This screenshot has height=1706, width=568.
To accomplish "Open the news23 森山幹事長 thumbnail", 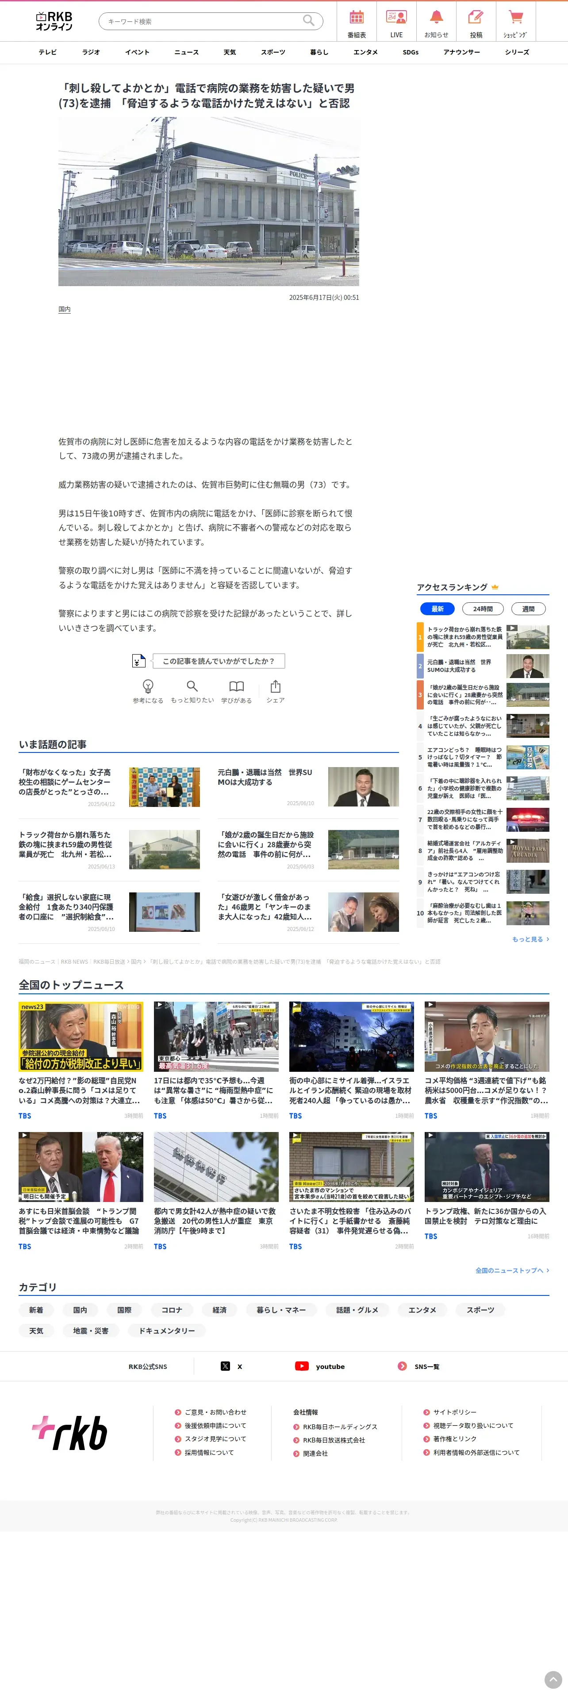I will tap(81, 1036).
